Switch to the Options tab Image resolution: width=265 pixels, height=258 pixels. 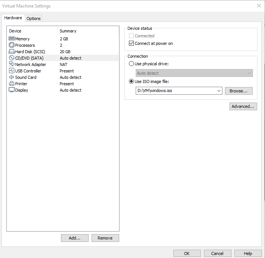click(34, 18)
